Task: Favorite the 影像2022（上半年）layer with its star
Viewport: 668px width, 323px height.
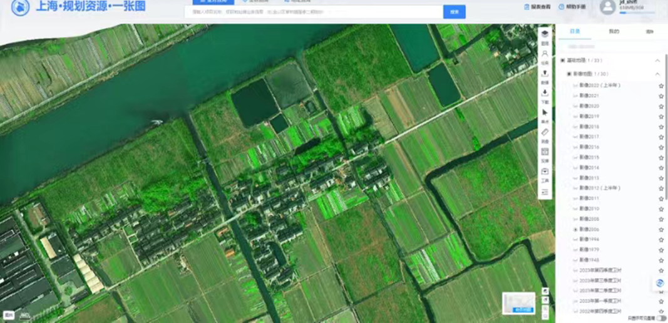Action: pos(661,86)
